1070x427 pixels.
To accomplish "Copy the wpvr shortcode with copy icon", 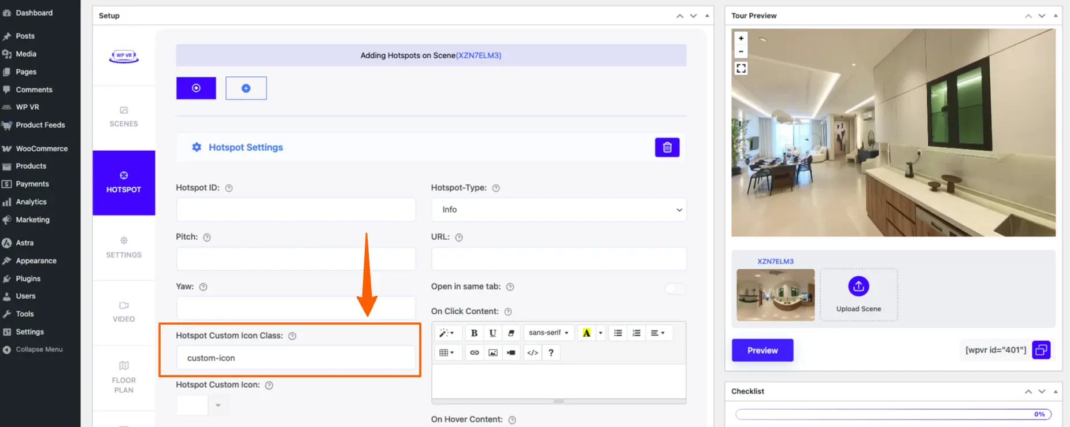I will (x=1041, y=350).
